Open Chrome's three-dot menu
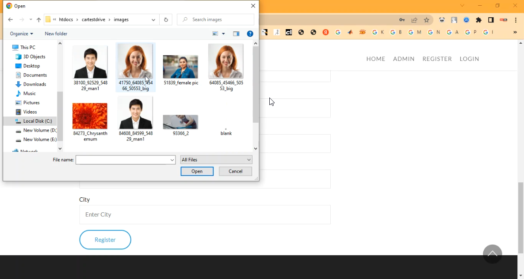The image size is (524, 279). [516, 20]
